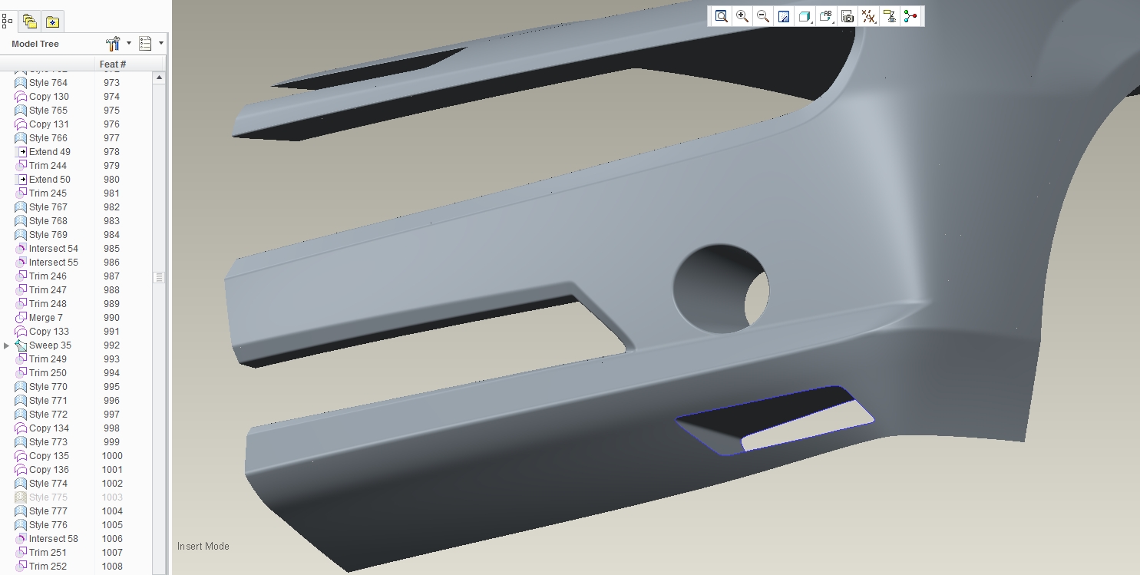Image resolution: width=1140 pixels, height=575 pixels.
Task: Click the model tree scroll-up arrow
Action: click(159, 78)
